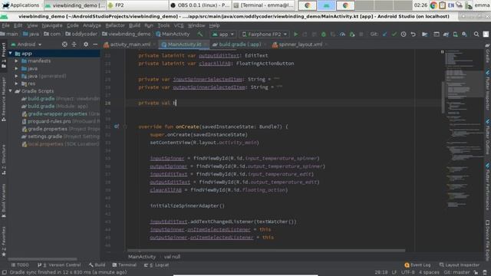
Task: Click the EN keyboard layout indicator
Action: [x=451, y=5]
